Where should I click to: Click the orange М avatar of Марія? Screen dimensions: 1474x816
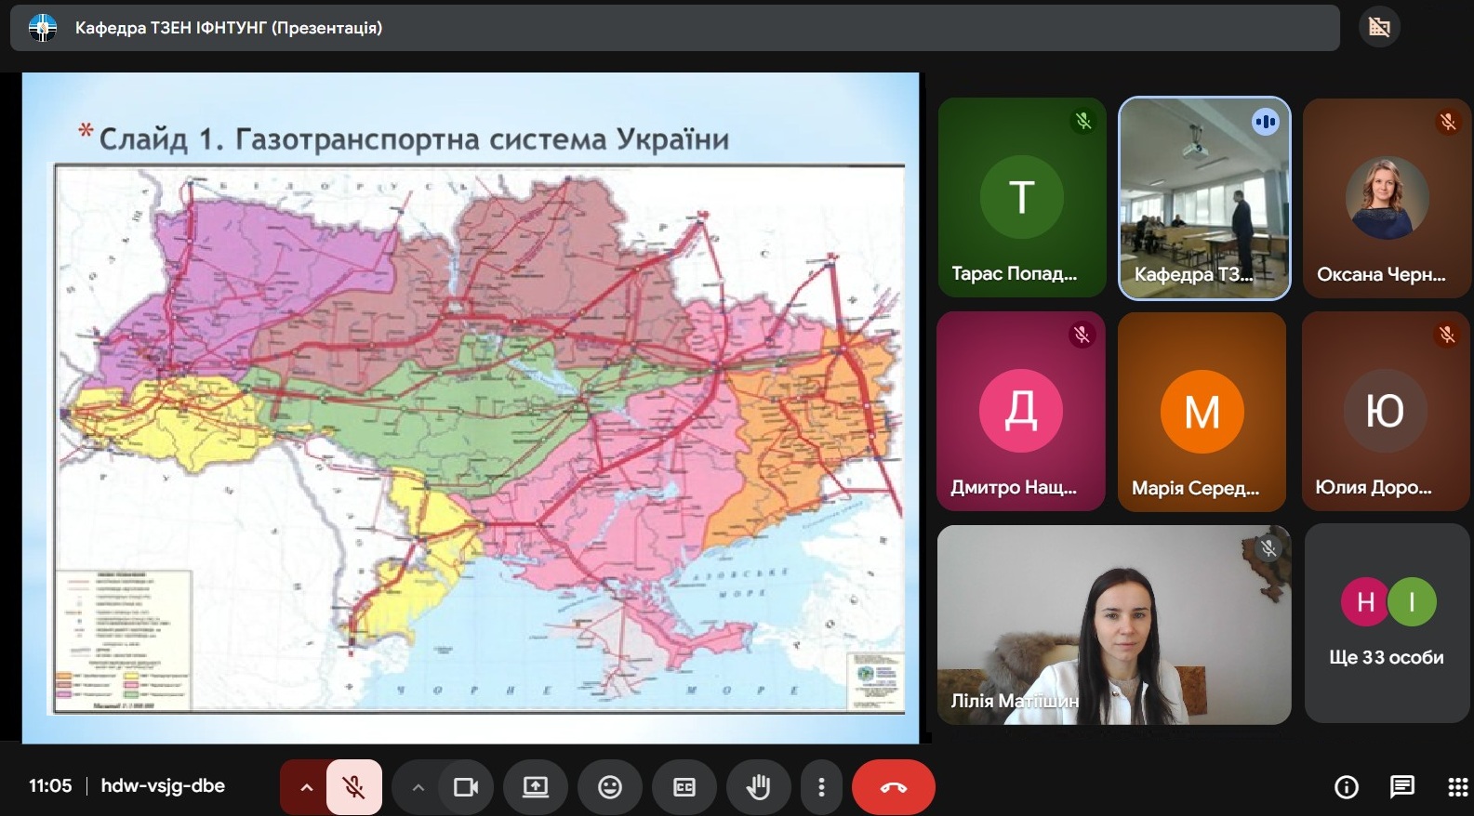[1202, 411]
